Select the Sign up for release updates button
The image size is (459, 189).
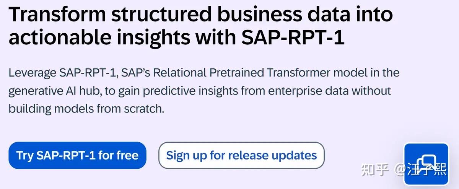tap(241, 155)
